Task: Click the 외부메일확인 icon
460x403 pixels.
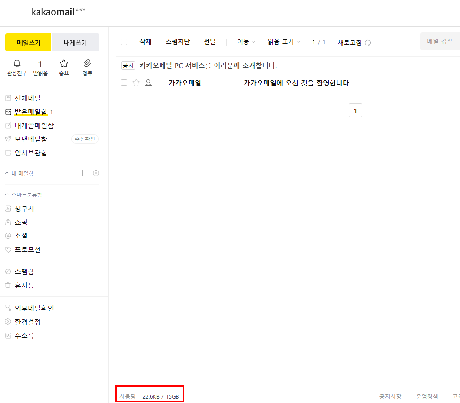Action: click(x=8, y=308)
